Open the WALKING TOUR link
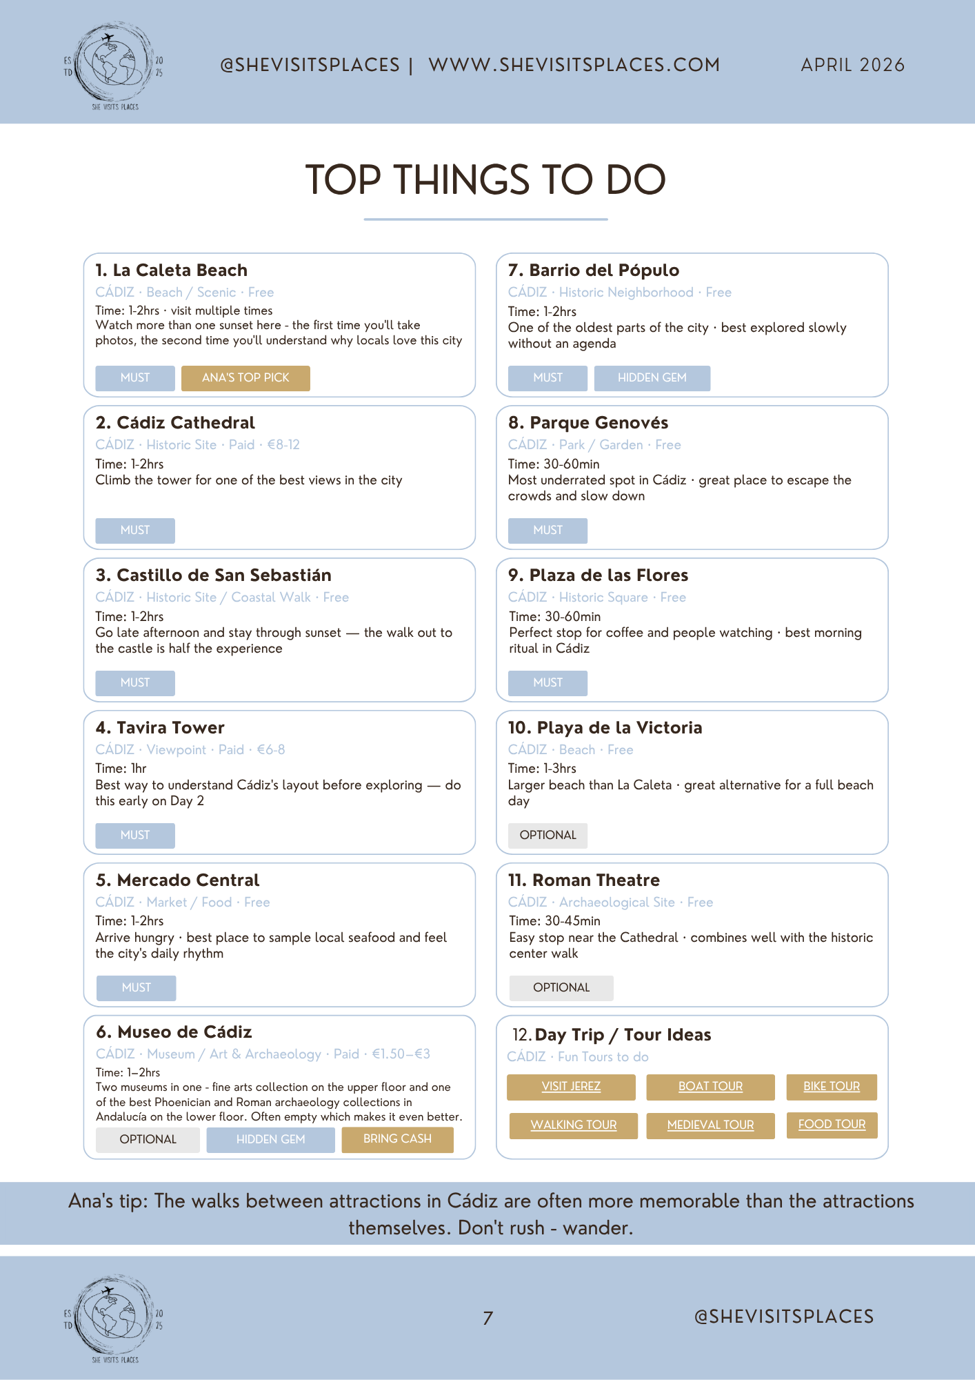 pos(574,1125)
